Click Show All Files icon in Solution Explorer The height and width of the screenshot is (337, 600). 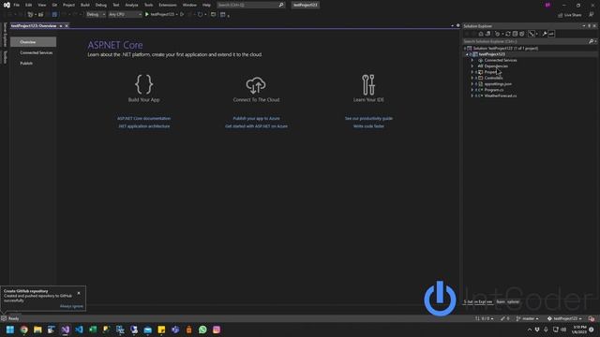click(x=522, y=34)
